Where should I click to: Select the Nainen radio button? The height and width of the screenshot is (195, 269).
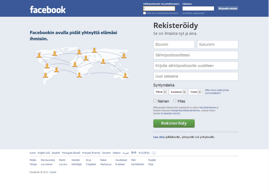coord(155,101)
